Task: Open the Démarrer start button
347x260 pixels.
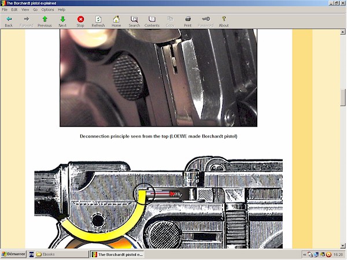Action: 13,254
